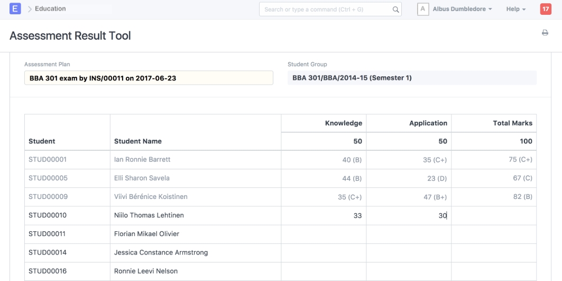Click the Total Marks column header
562x281 pixels.
coord(512,123)
